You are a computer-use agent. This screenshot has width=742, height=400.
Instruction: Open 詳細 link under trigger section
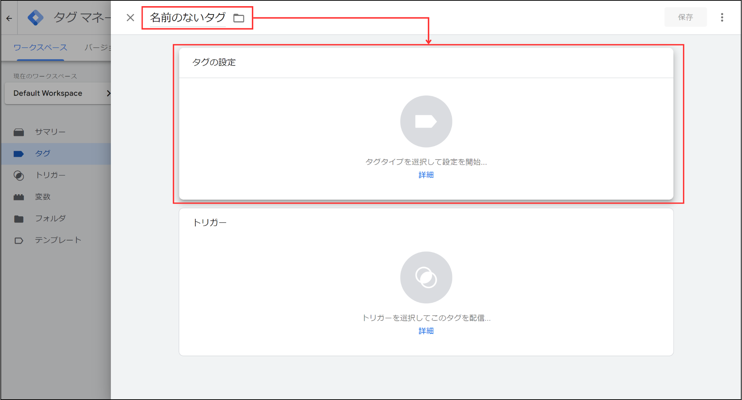[x=426, y=331]
